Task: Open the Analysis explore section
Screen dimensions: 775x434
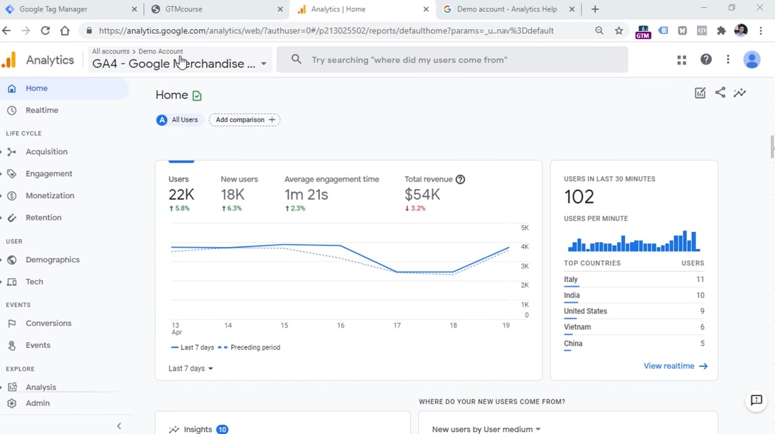Action: click(41, 387)
